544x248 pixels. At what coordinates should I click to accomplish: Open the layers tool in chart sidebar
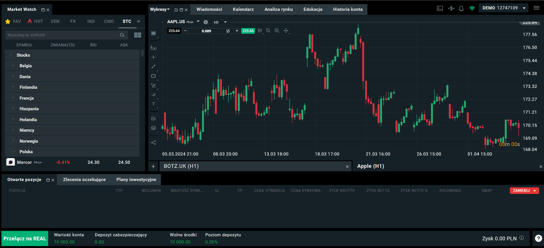pos(153,128)
